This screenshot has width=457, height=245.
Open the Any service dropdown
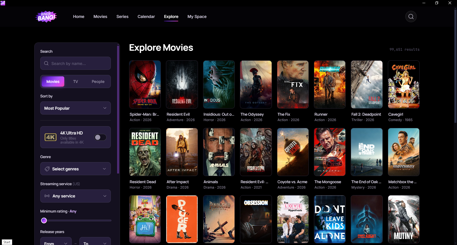[75, 196]
